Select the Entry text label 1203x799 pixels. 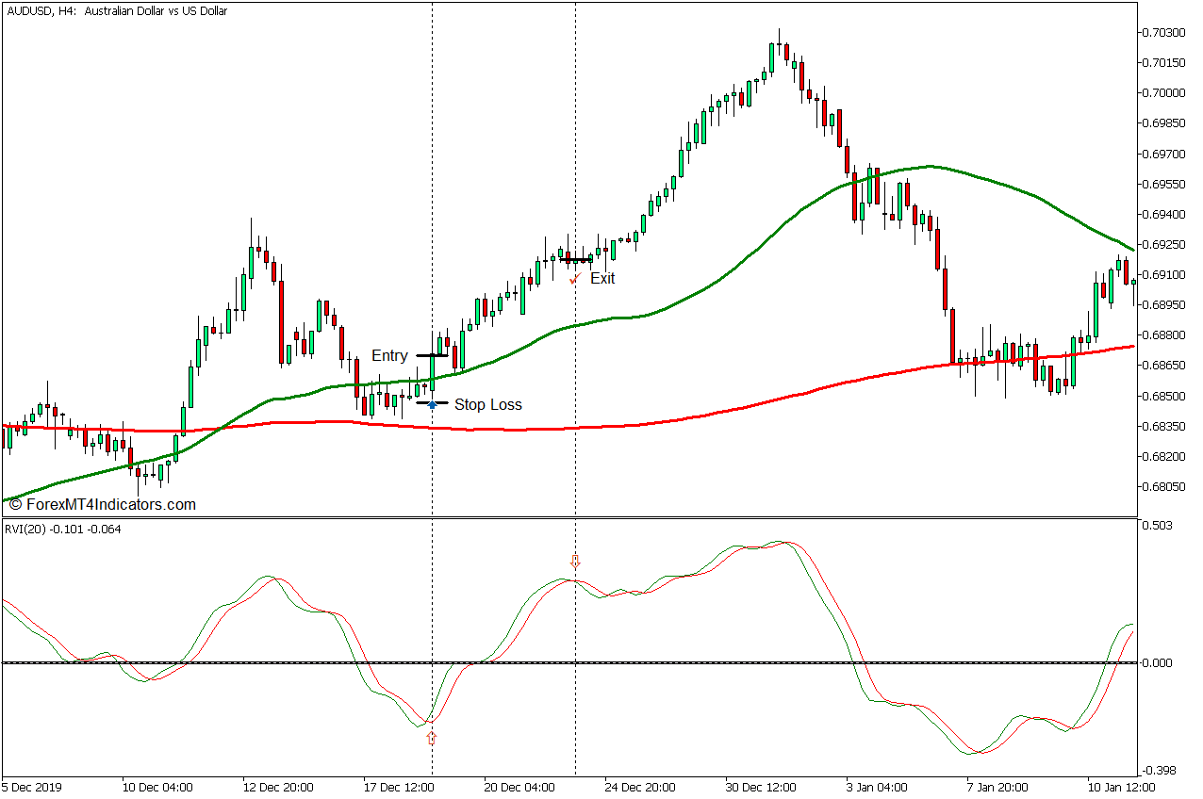[x=389, y=356]
